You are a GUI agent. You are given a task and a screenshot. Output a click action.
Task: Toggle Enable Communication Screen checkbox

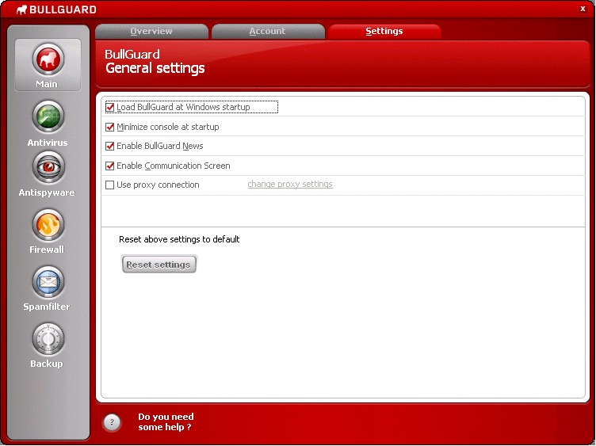coord(110,166)
